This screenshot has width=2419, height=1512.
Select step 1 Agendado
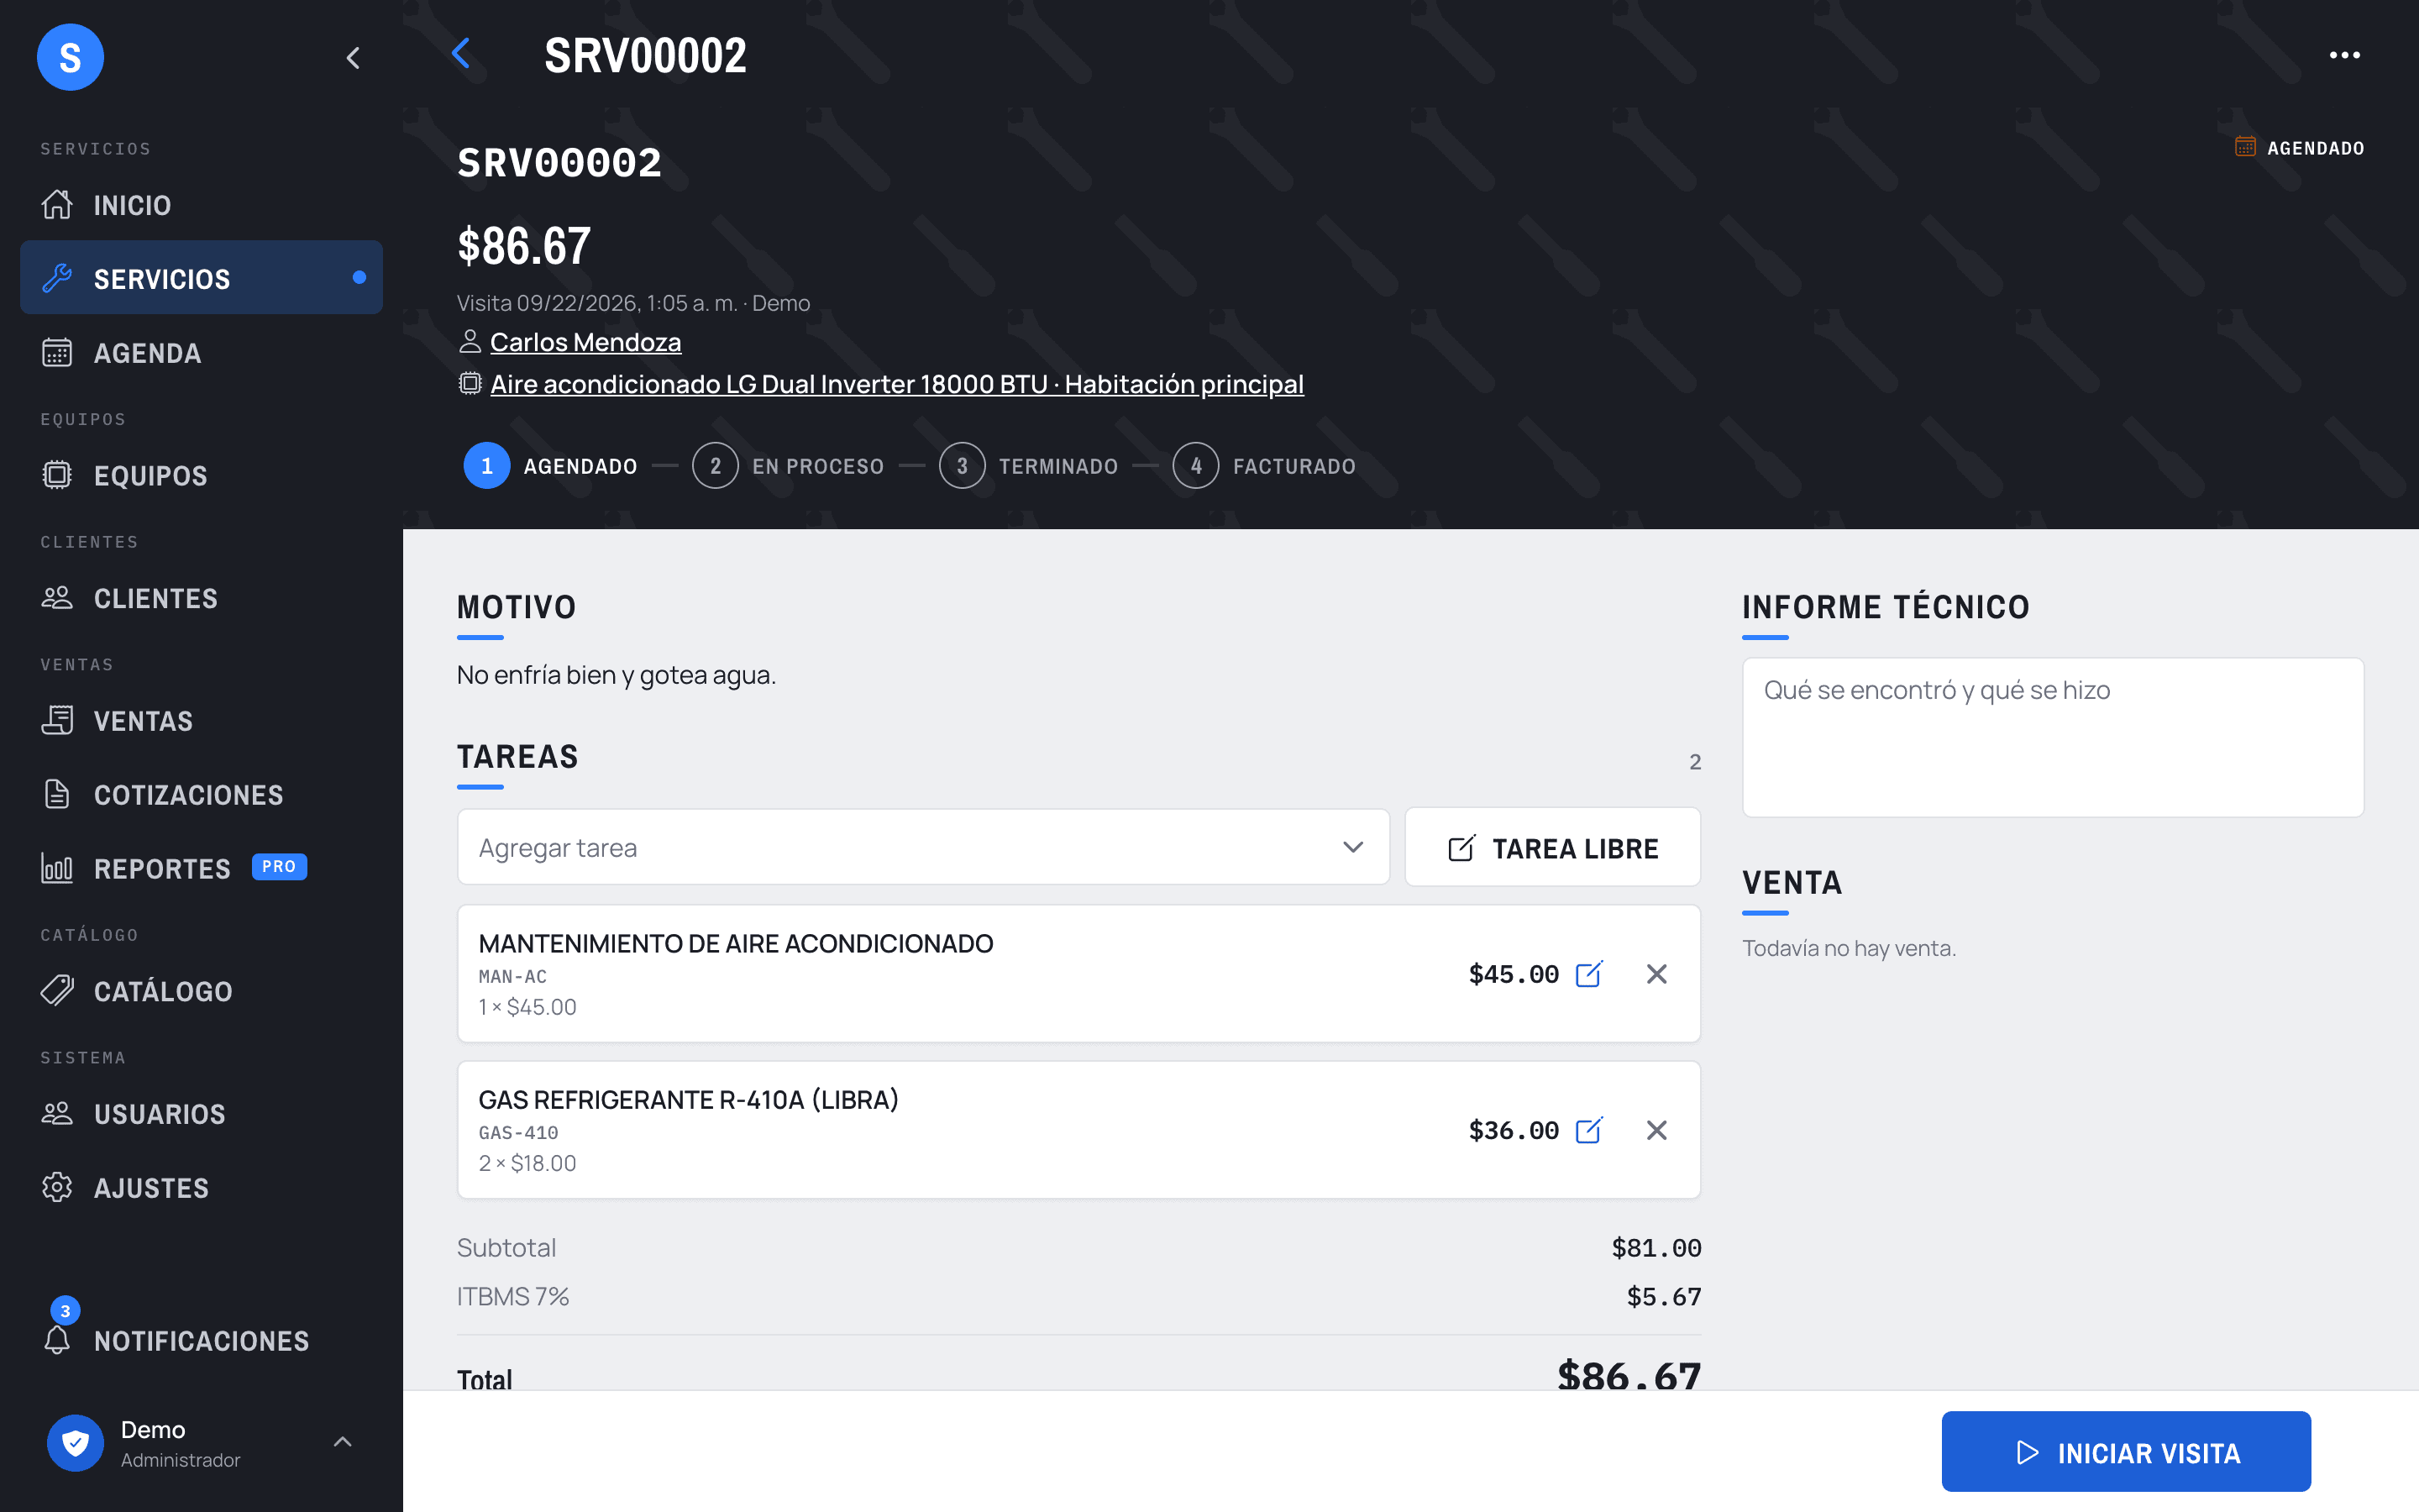[x=550, y=466]
